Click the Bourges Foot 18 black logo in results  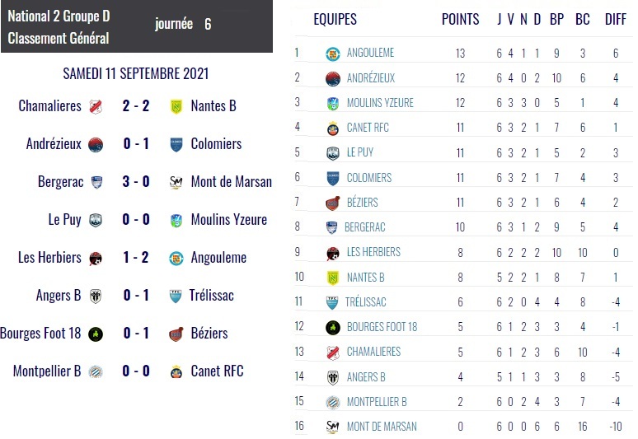[x=96, y=334]
